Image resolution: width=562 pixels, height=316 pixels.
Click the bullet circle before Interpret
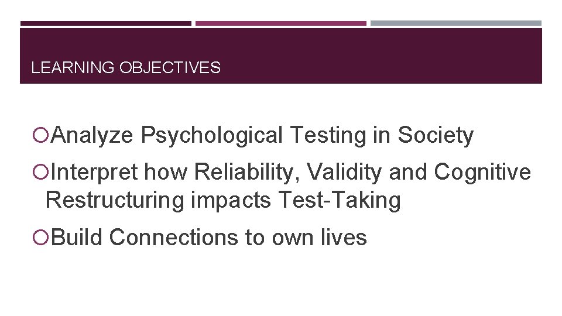click(40, 173)
